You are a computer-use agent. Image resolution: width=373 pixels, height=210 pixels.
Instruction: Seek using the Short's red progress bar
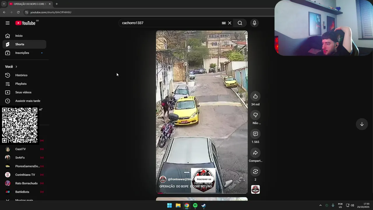pos(202,193)
